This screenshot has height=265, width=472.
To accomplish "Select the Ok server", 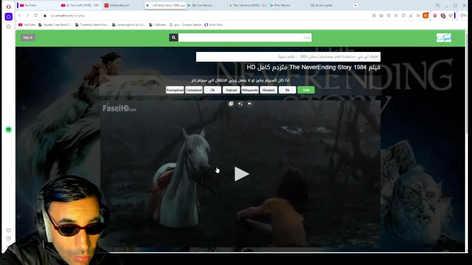I will tap(212, 90).
